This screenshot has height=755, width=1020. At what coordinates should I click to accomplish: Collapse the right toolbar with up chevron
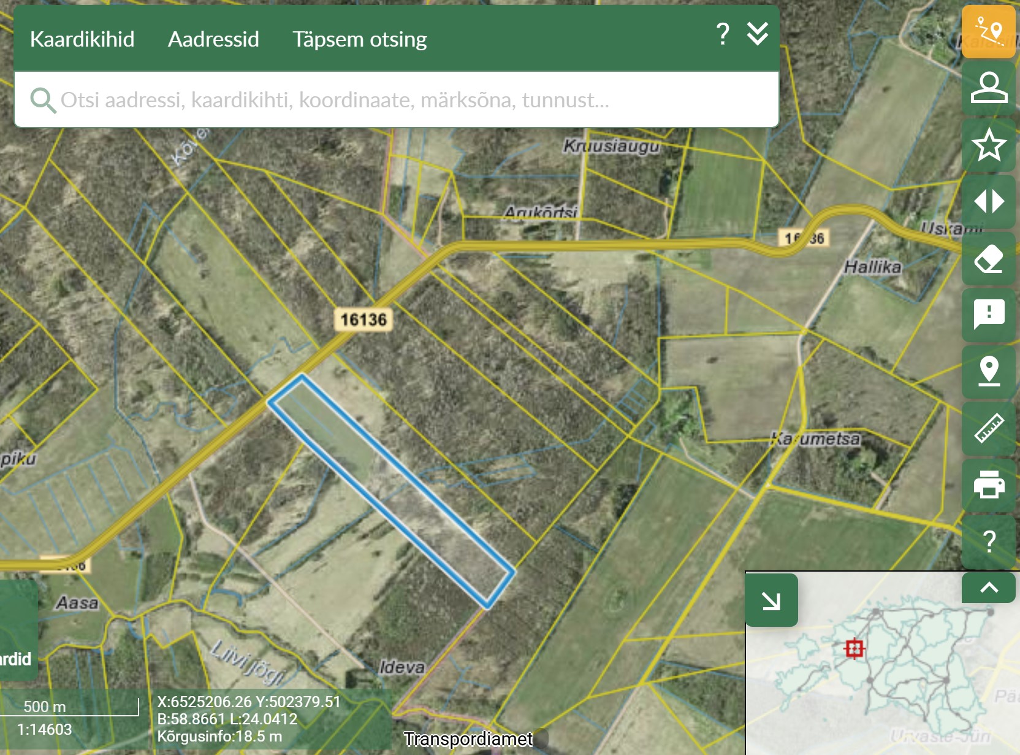pyautogui.click(x=988, y=588)
